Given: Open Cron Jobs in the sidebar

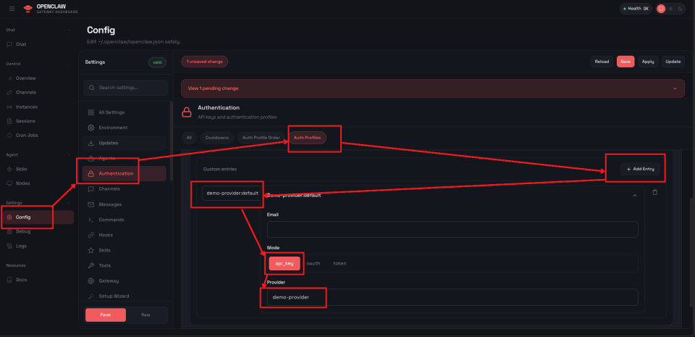Looking at the screenshot, I should pos(26,136).
